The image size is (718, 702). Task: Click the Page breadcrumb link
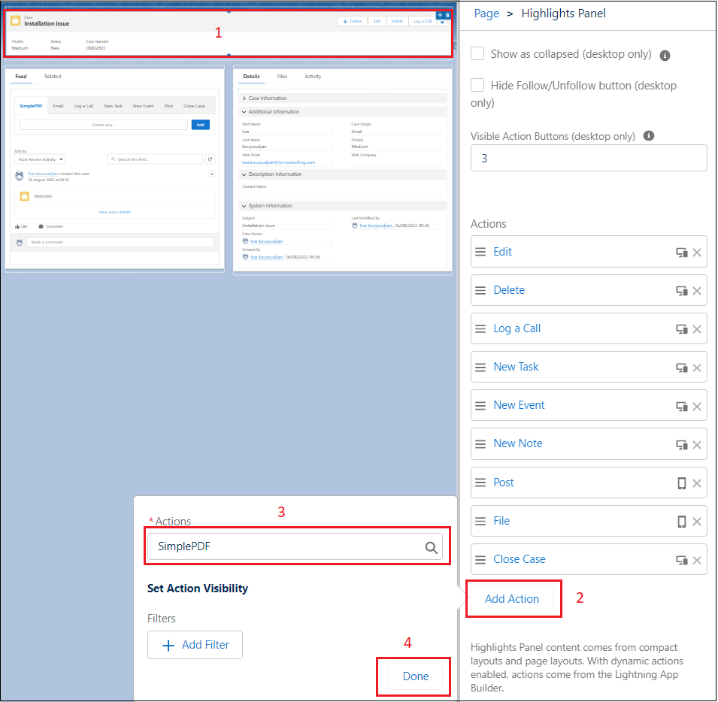pos(486,14)
